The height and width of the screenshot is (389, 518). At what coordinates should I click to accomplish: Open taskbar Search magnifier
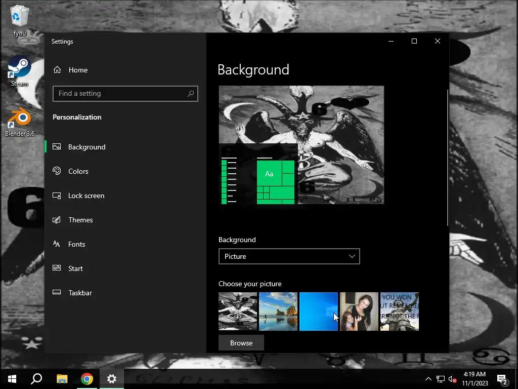(36, 379)
